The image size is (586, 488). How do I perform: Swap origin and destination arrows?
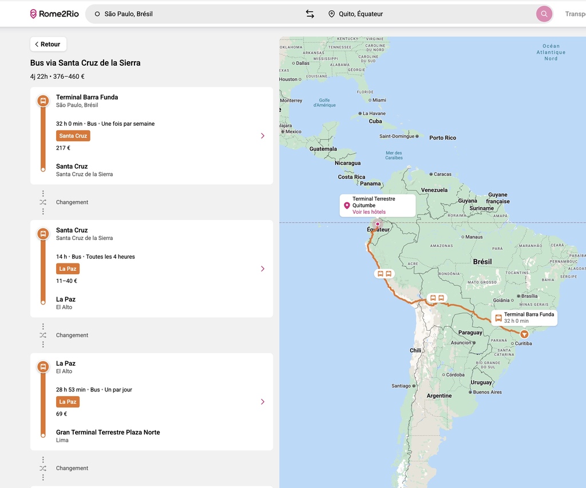310,14
